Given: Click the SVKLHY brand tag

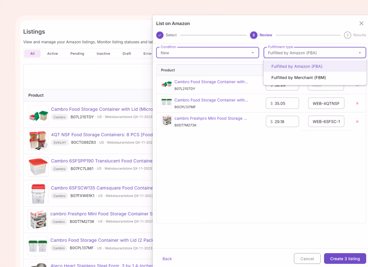Looking at the screenshot, I should click(60, 143).
